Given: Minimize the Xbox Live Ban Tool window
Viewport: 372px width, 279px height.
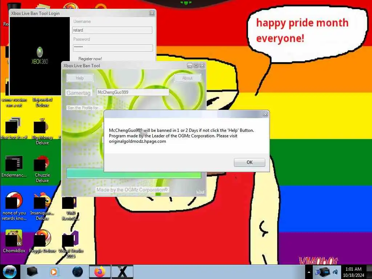Looking at the screenshot, I should tap(190, 66).
